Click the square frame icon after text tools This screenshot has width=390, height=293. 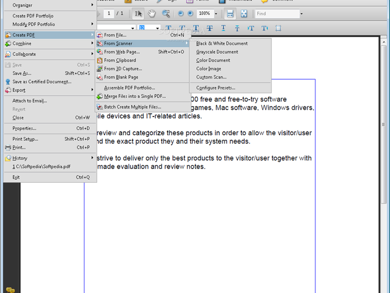tap(278, 28)
